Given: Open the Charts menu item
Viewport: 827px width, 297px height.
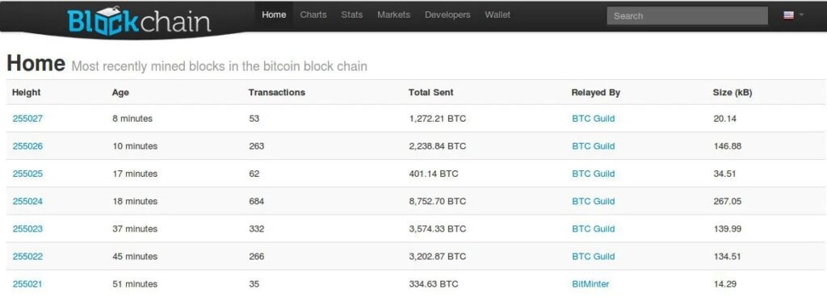Looking at the screenshot, I should 313,15.
